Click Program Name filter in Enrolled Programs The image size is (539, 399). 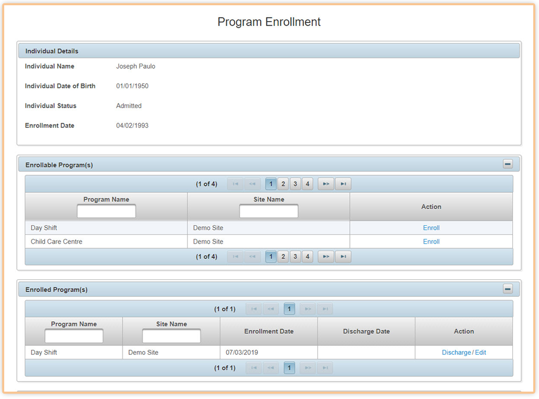coord(74,336)
